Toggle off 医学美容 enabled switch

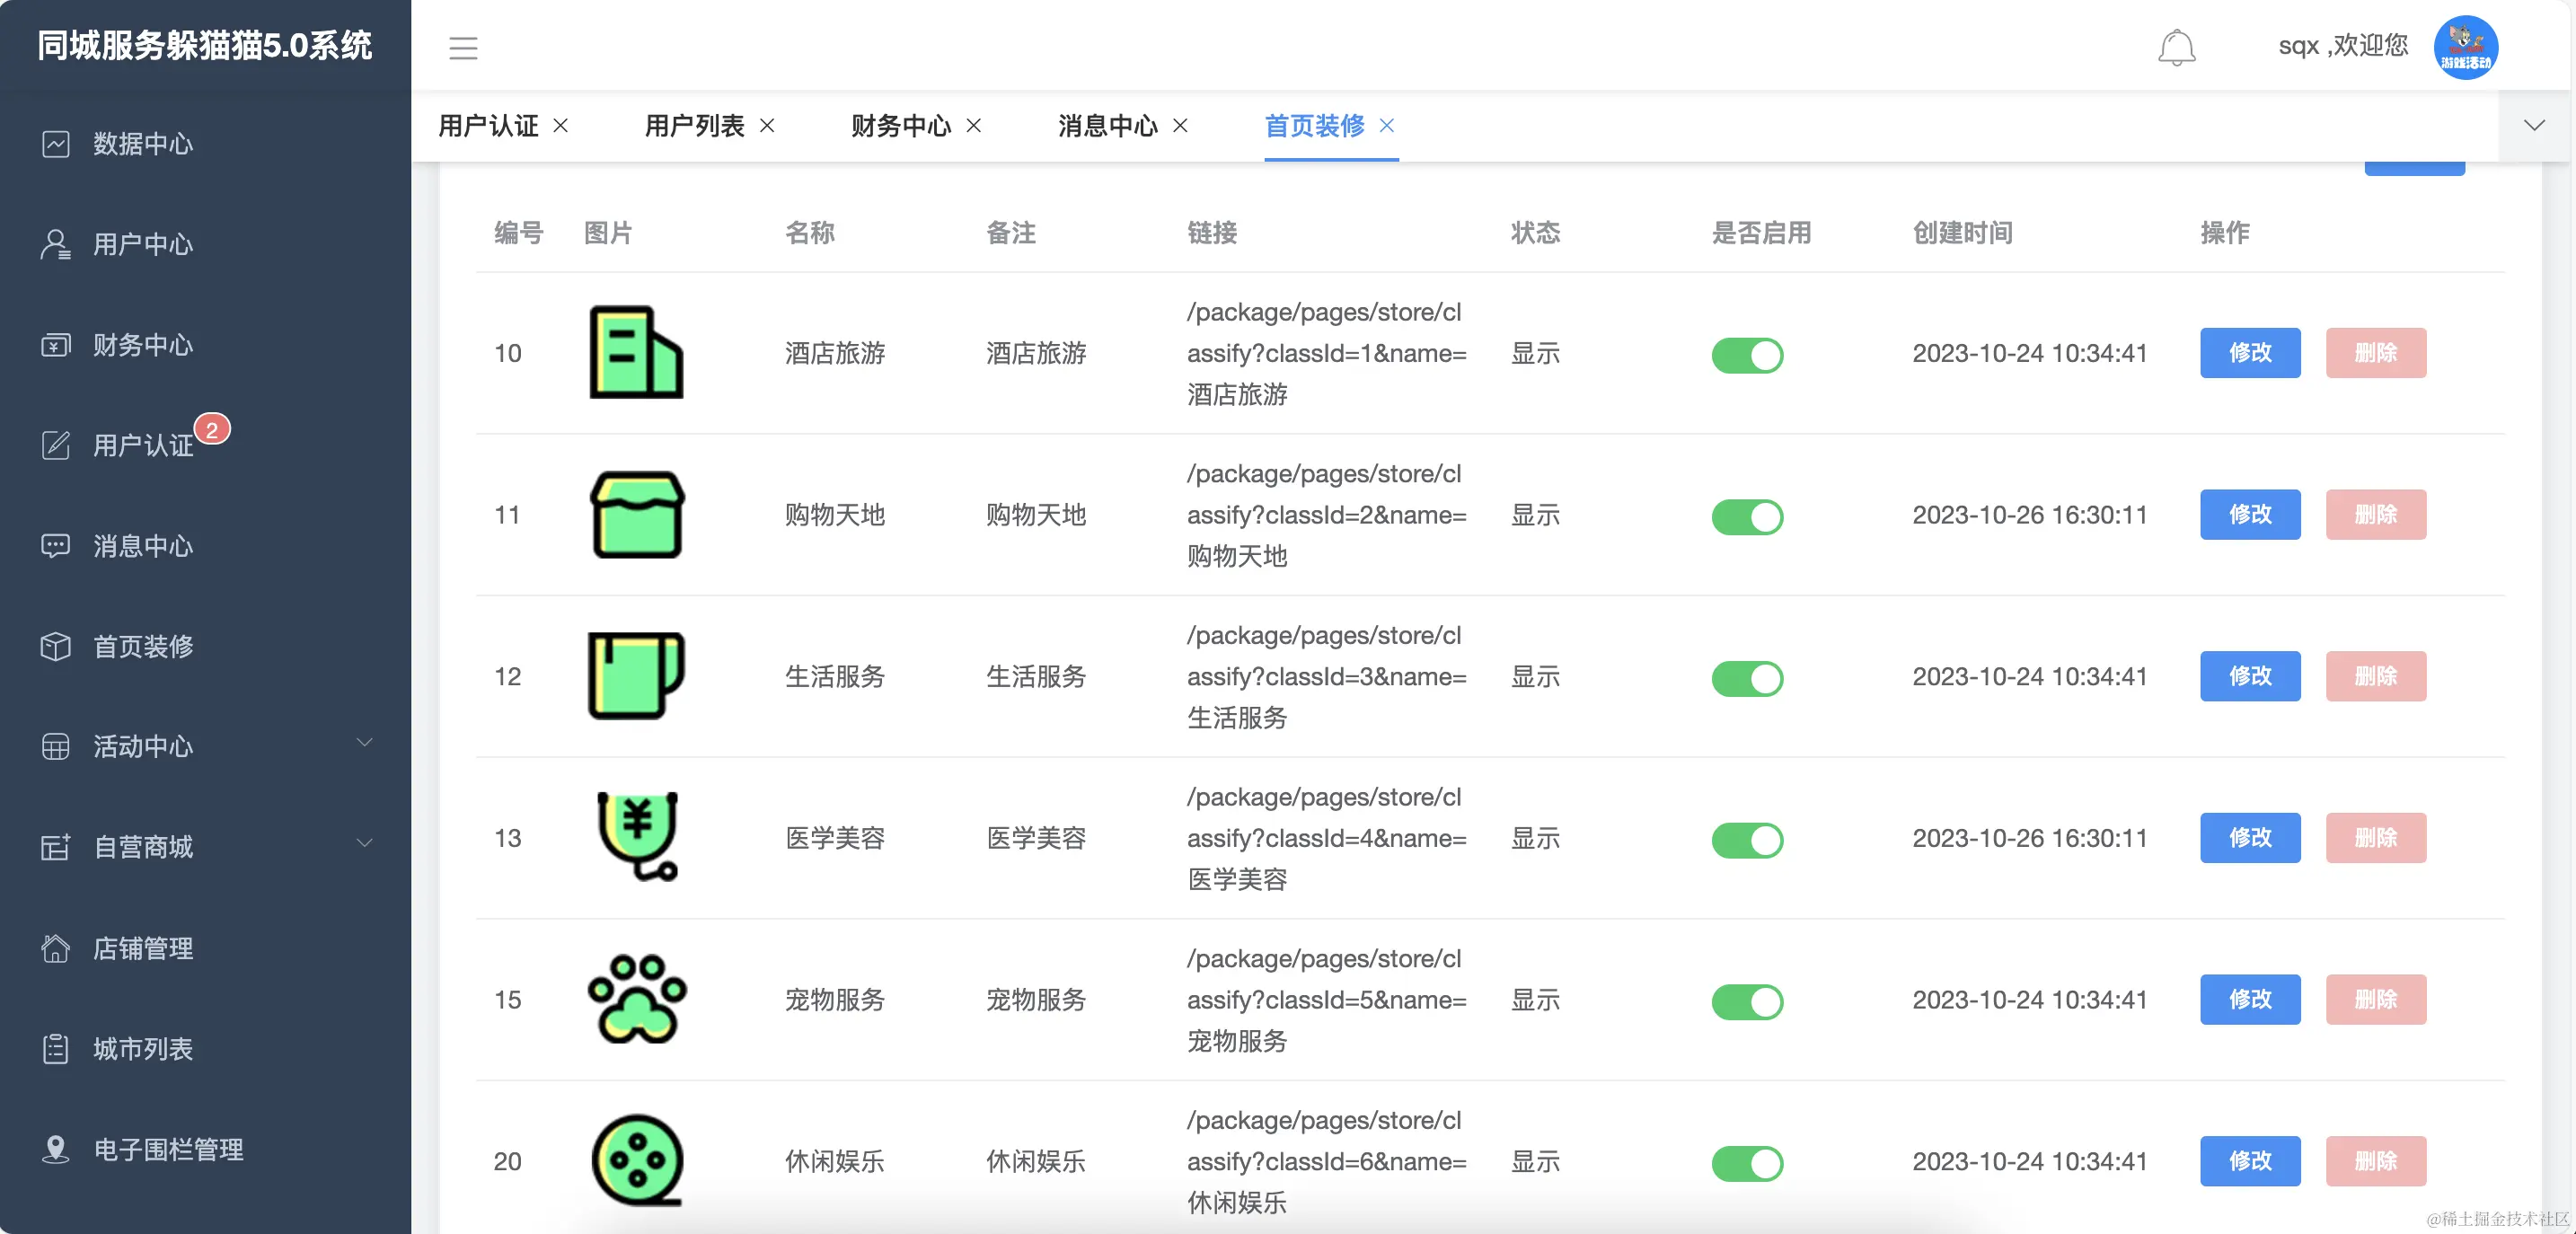coord(1747,840)
